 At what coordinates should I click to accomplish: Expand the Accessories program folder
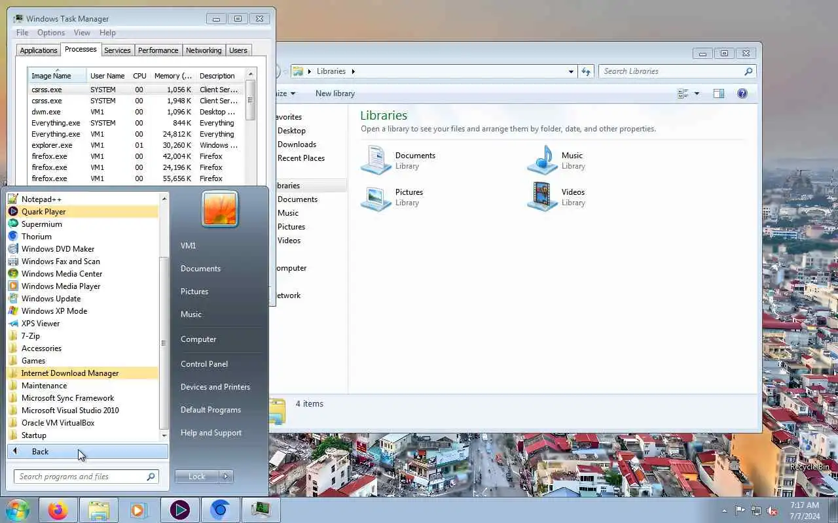point(82,348)
